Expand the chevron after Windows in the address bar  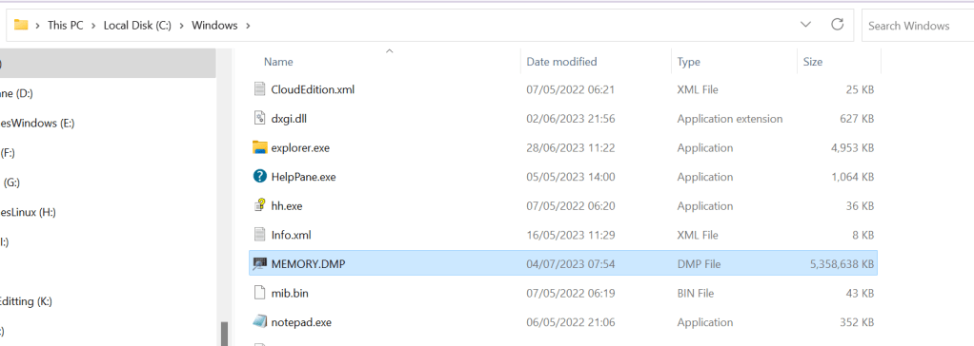pos(248,26)
